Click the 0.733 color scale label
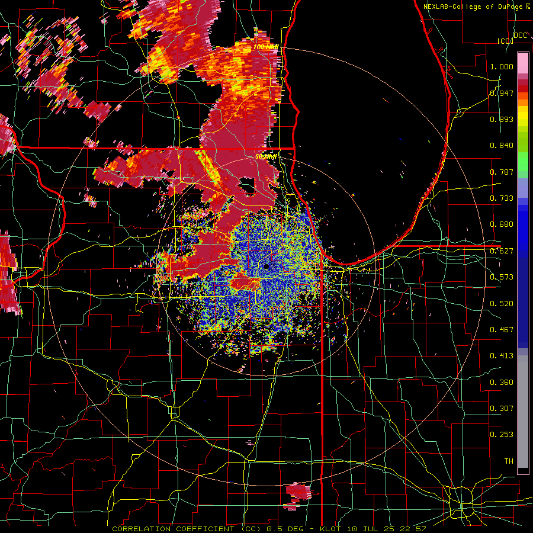 point(502,198)
